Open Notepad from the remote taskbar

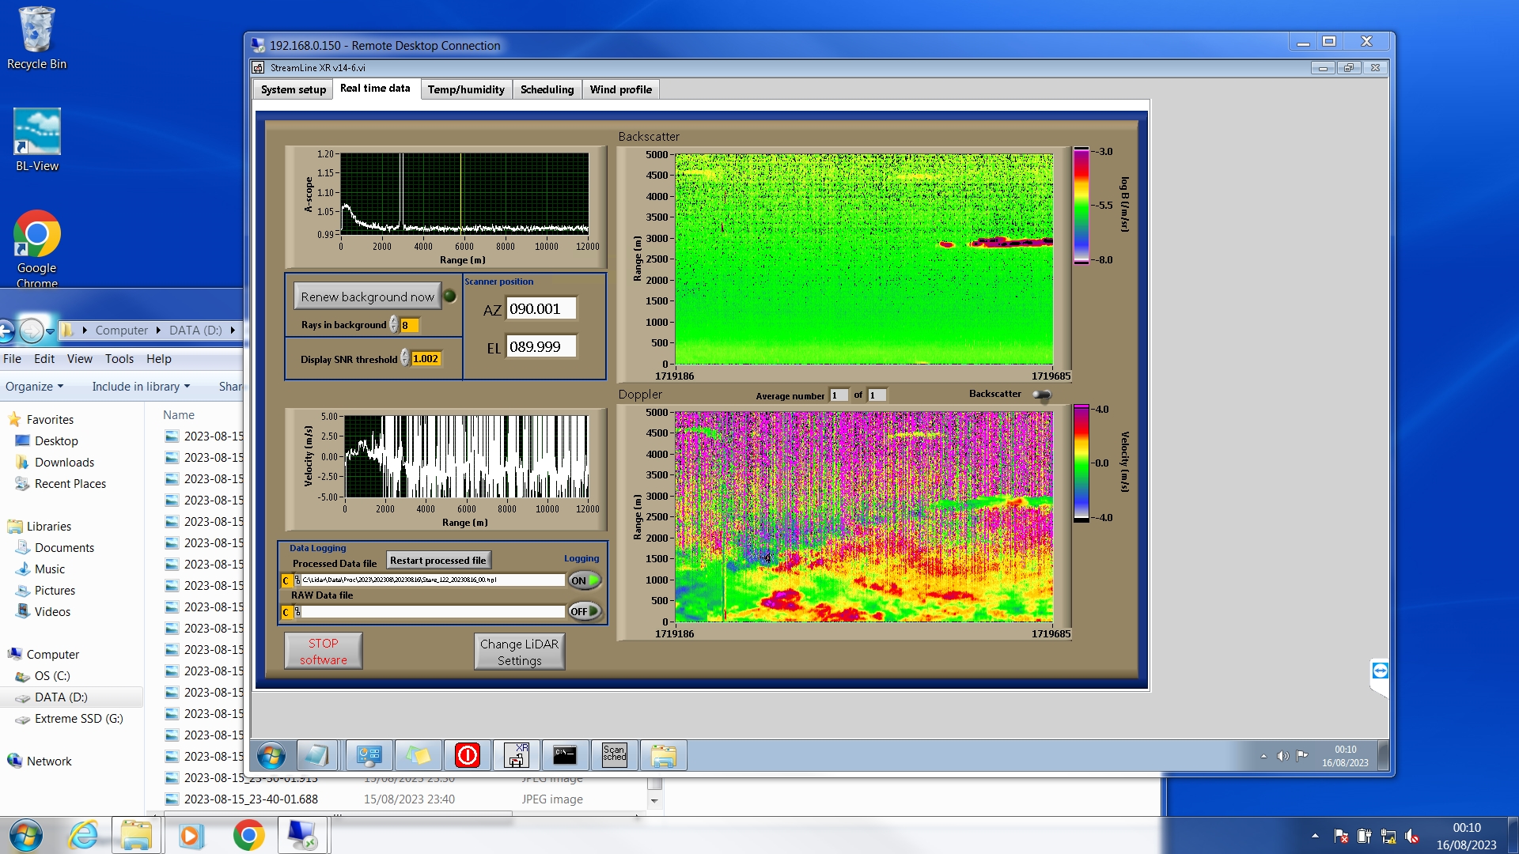[x=316, y=755]
